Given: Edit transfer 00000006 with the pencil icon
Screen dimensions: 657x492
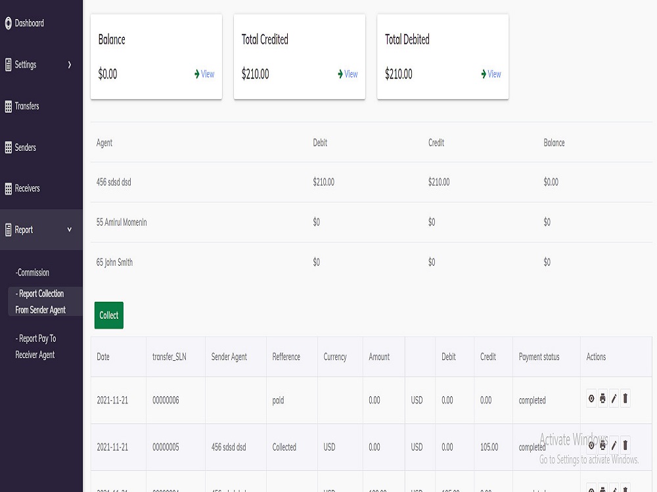Looking at the screenshot, I should point(614,399).
